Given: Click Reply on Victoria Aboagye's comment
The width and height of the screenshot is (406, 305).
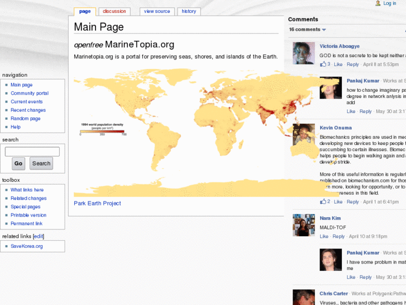Looking at the screenshot, I should point(352,64).
